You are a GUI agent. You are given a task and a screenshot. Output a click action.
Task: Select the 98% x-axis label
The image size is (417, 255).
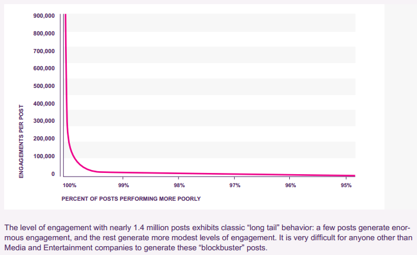179,185
